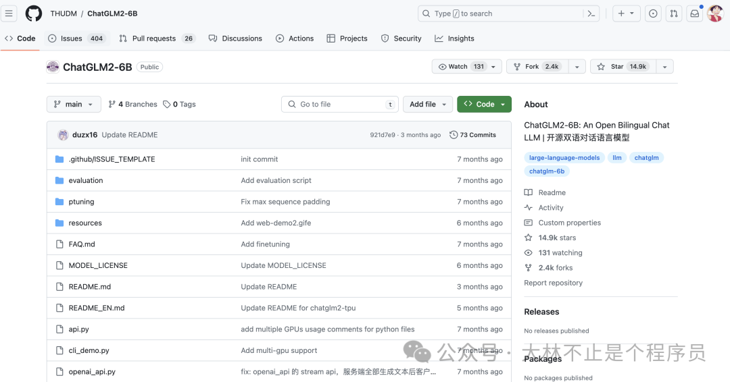Open the Security tab
This screenshot has width=730, height=382.
(401, 38)
